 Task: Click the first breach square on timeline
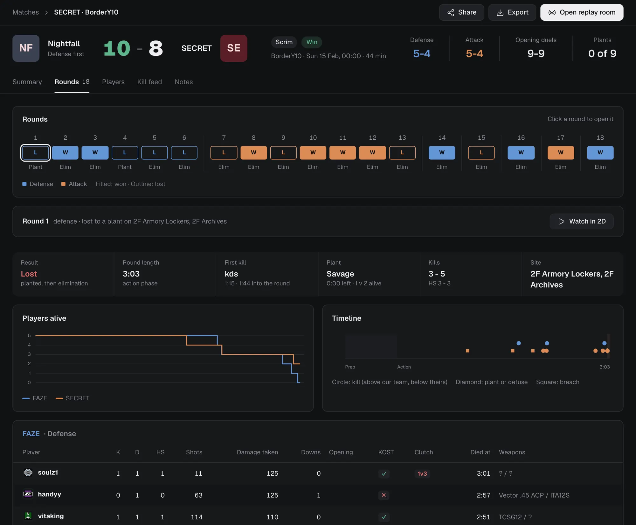coord(467,351)
